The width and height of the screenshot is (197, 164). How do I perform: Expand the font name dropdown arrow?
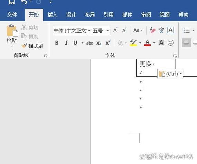click(x=89, y=31)
